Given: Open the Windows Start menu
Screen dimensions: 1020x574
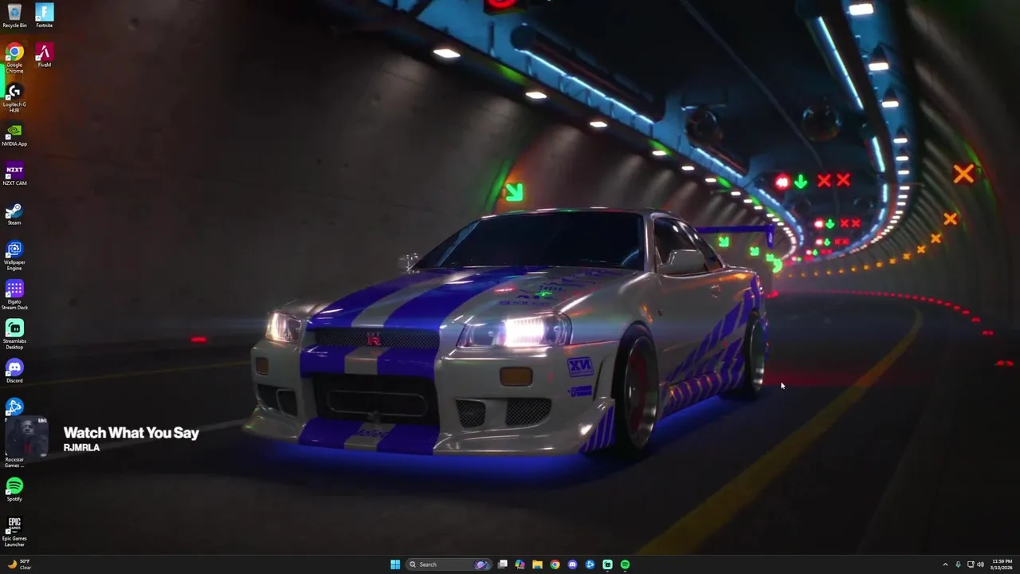Looking at the screenshot, I should tap(395, 564).
